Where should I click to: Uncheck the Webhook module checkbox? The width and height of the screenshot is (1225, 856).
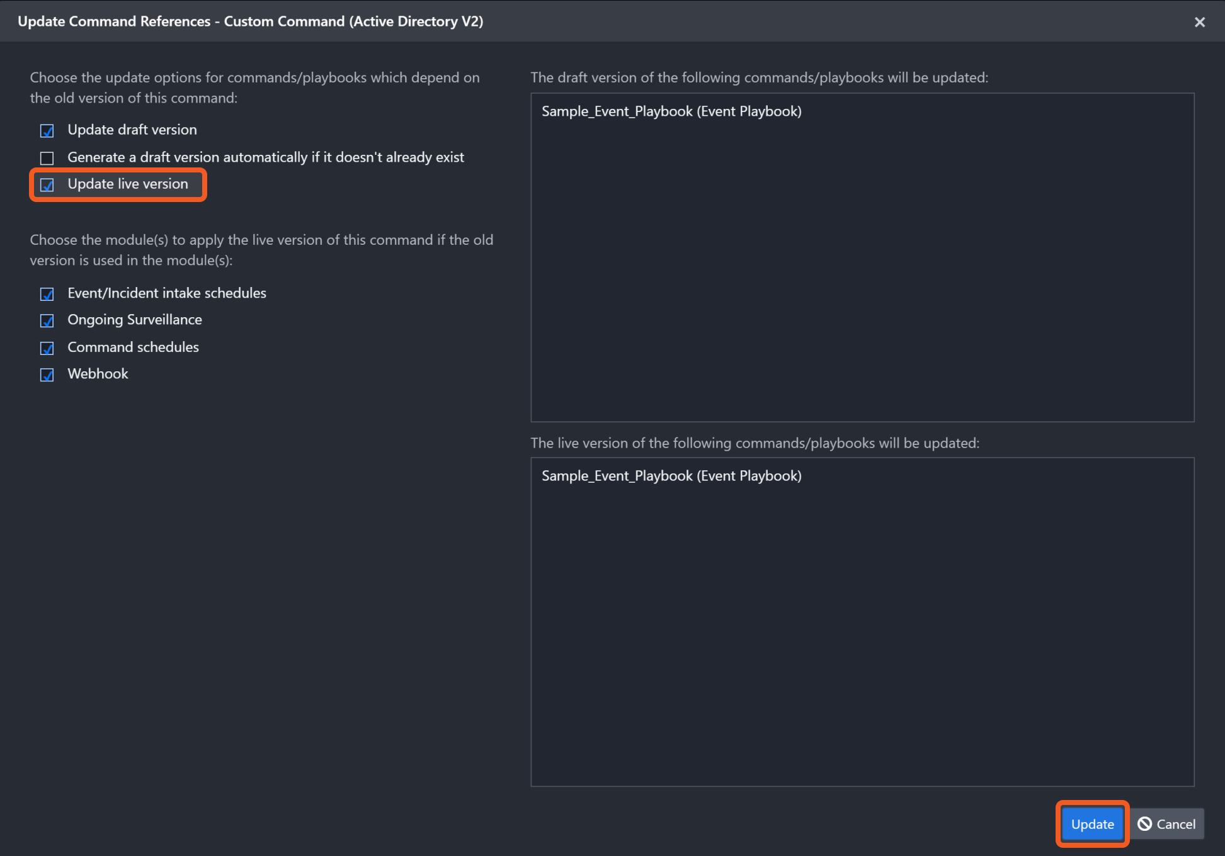pos(47,375)
